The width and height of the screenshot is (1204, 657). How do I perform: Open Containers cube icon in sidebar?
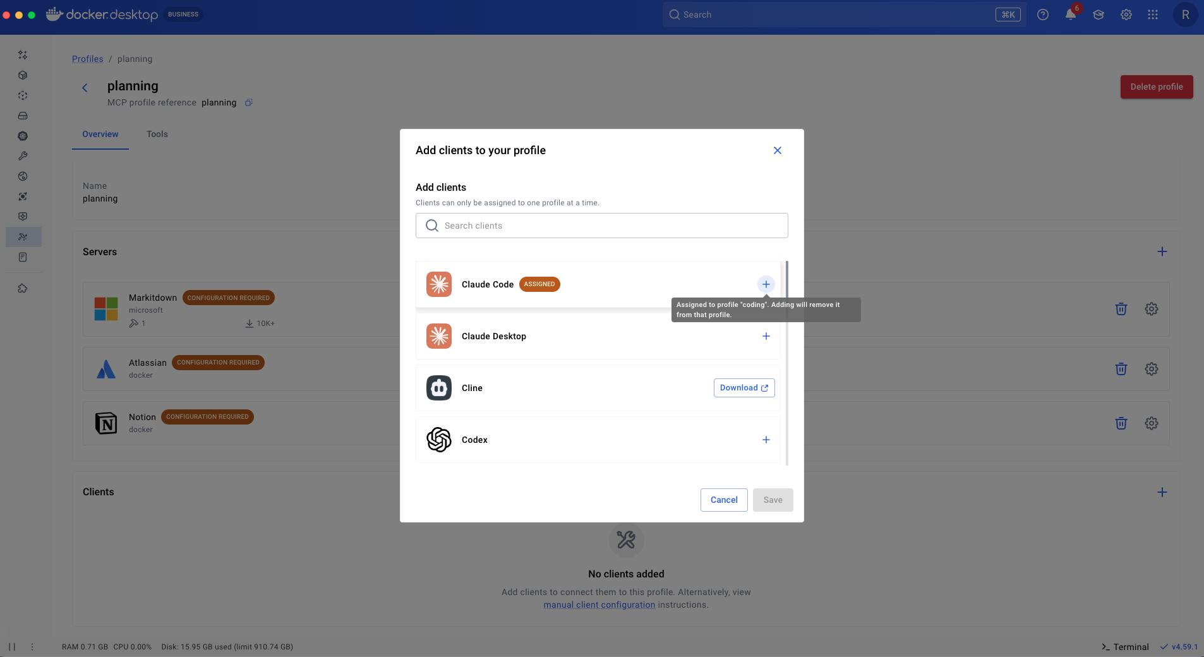pyautogui.click(x=23, y=75)
